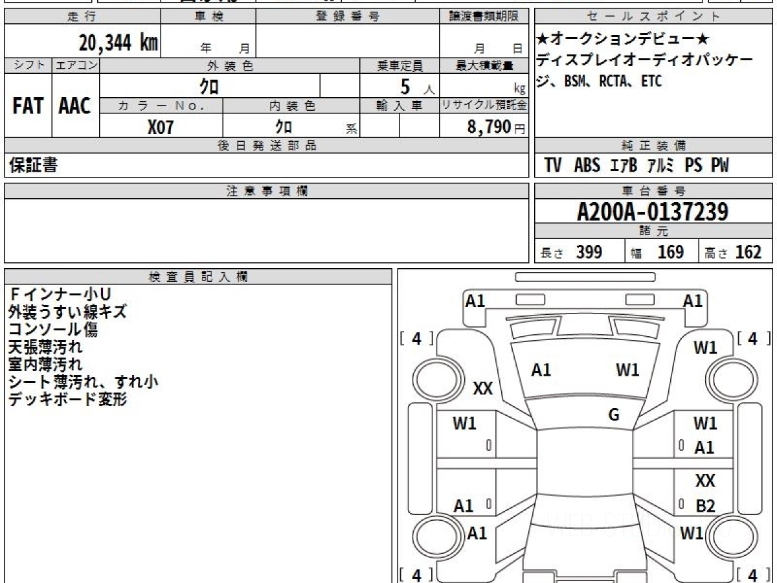Select the 走行 header cell
Screen dimensions: 777x583
click(82, 17)
